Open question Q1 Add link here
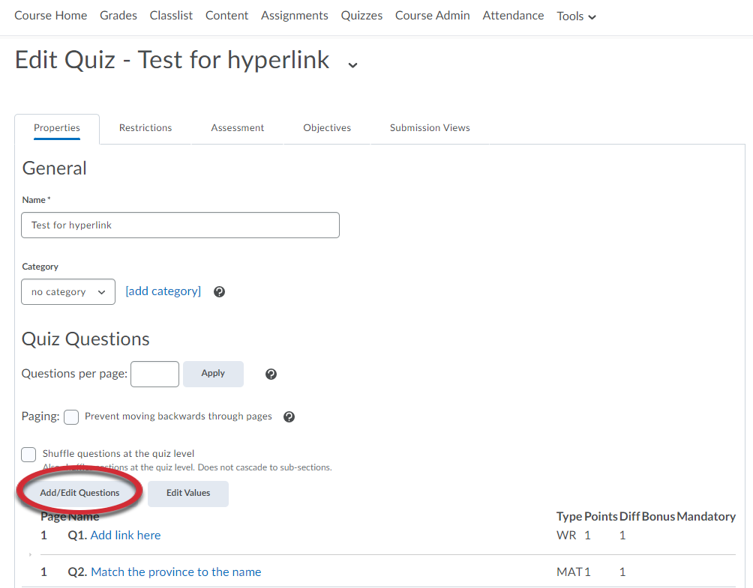The height and width of the screenshot is (588, 753). click(125, 535)
